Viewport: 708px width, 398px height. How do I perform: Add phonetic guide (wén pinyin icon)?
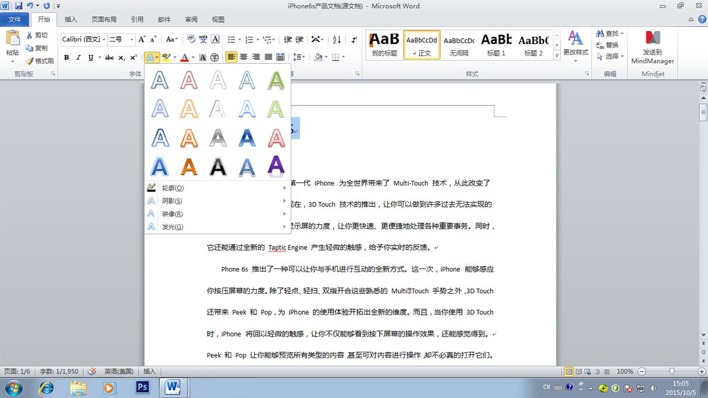tap(203, 39)
